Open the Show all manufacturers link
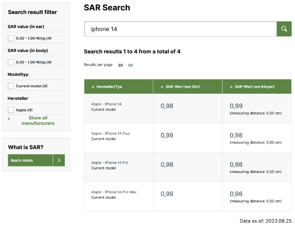Image resolution: width=295 pixels, height=226 pixels. click(38, 121)
